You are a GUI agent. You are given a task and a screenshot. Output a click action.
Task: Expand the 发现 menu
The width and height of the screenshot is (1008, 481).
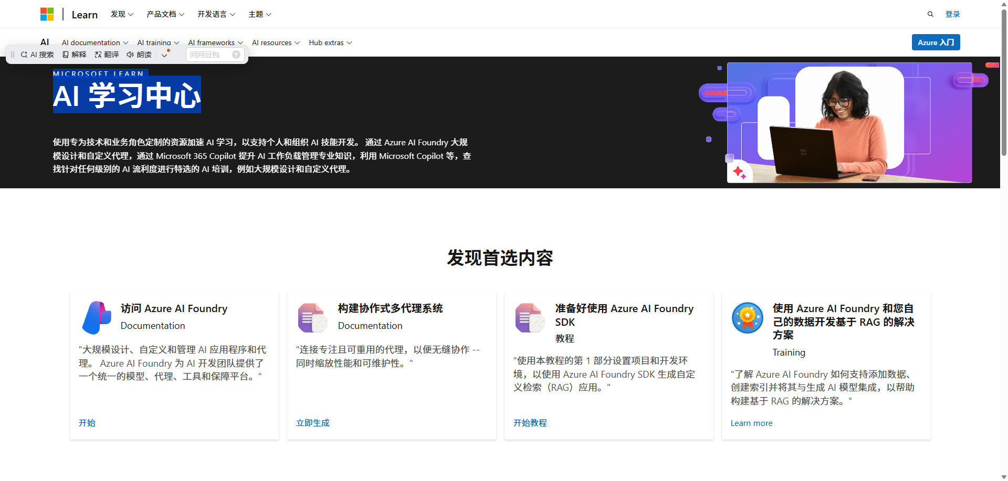[x=122, y=14]
